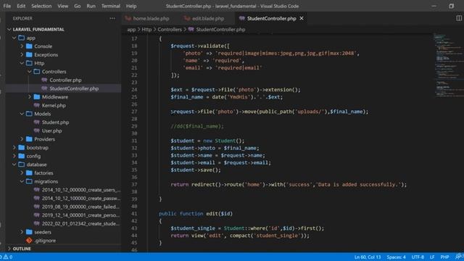Viewport: 464px width, 261px height.
Task: Open StudentController.php in the explorer tree
Action: (x=74, y=88)
